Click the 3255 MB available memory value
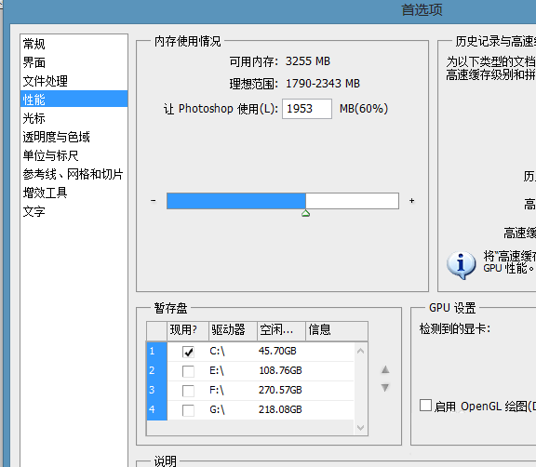Image resolution: width=536 pixels, height=467 pixels. pos(308,61)
